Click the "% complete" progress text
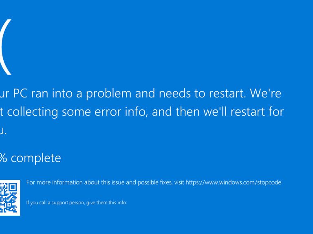This screenshot has width=313, height=234. point(30,158)
